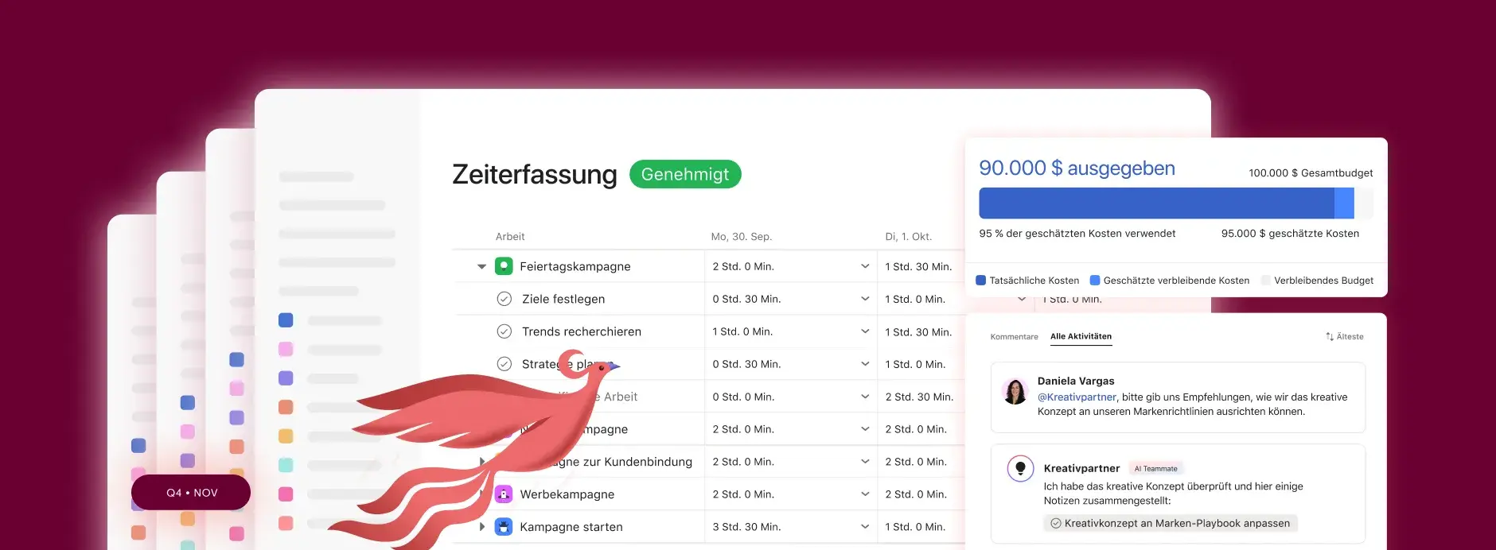Viewport: 1496px width, 550px height.
Task: Click the Mo, 30. Sep. column header
Action: [x=742, y=237]
